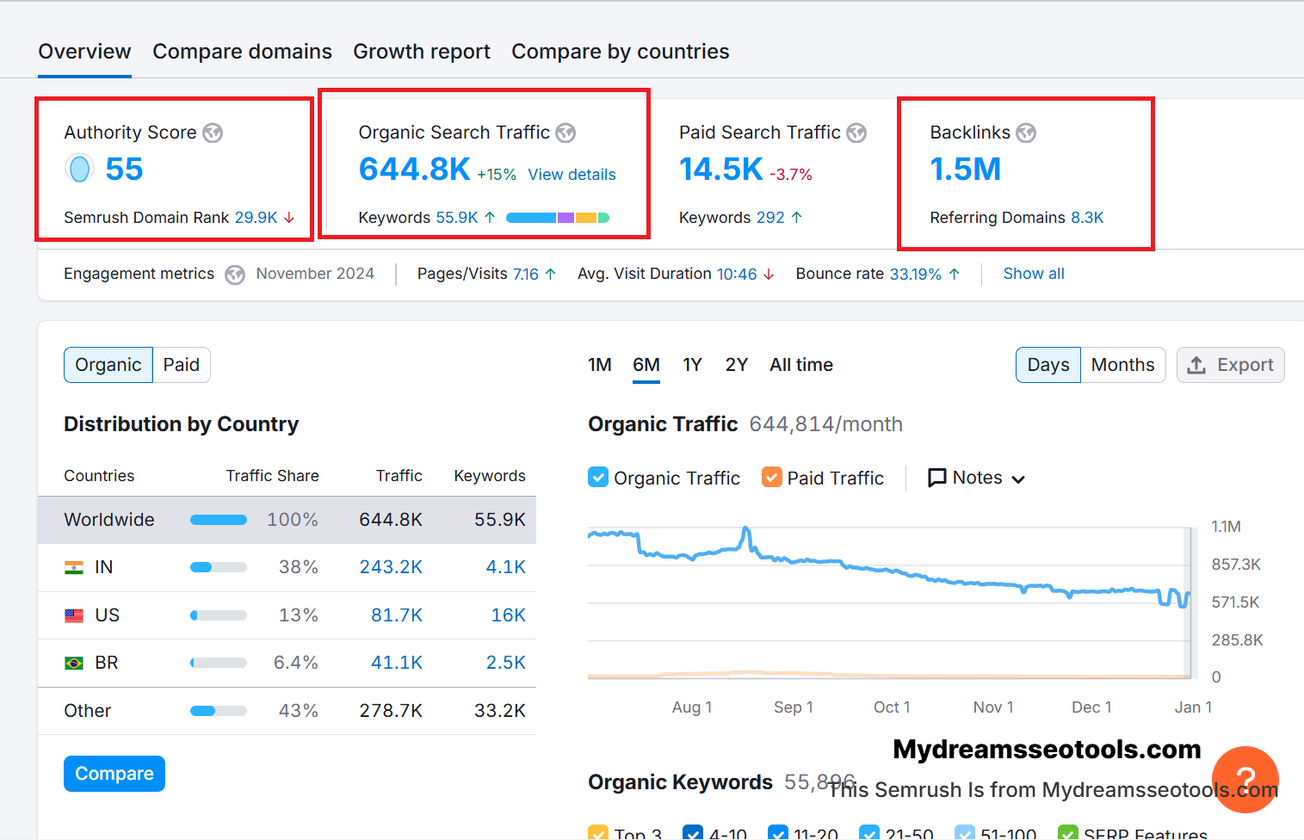This screenshot has height=840, width=1304.
Task: Click the Authority Score circle gauge icon
Action: [79, 169]
